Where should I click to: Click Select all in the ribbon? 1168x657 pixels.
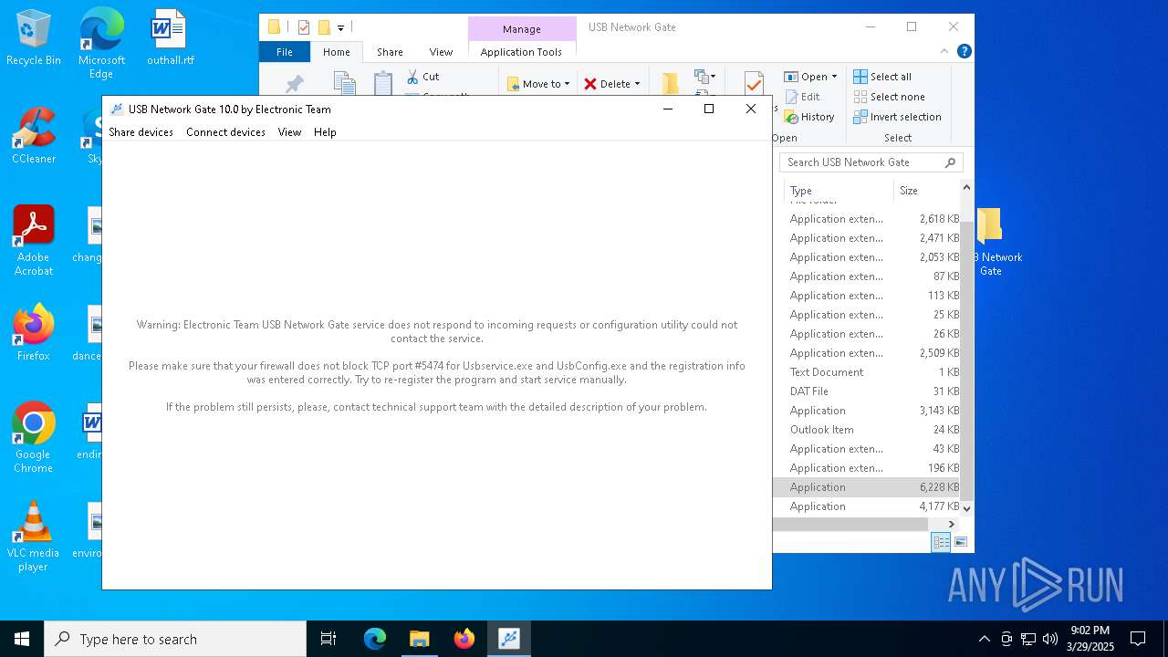click(x=881, y=77)
